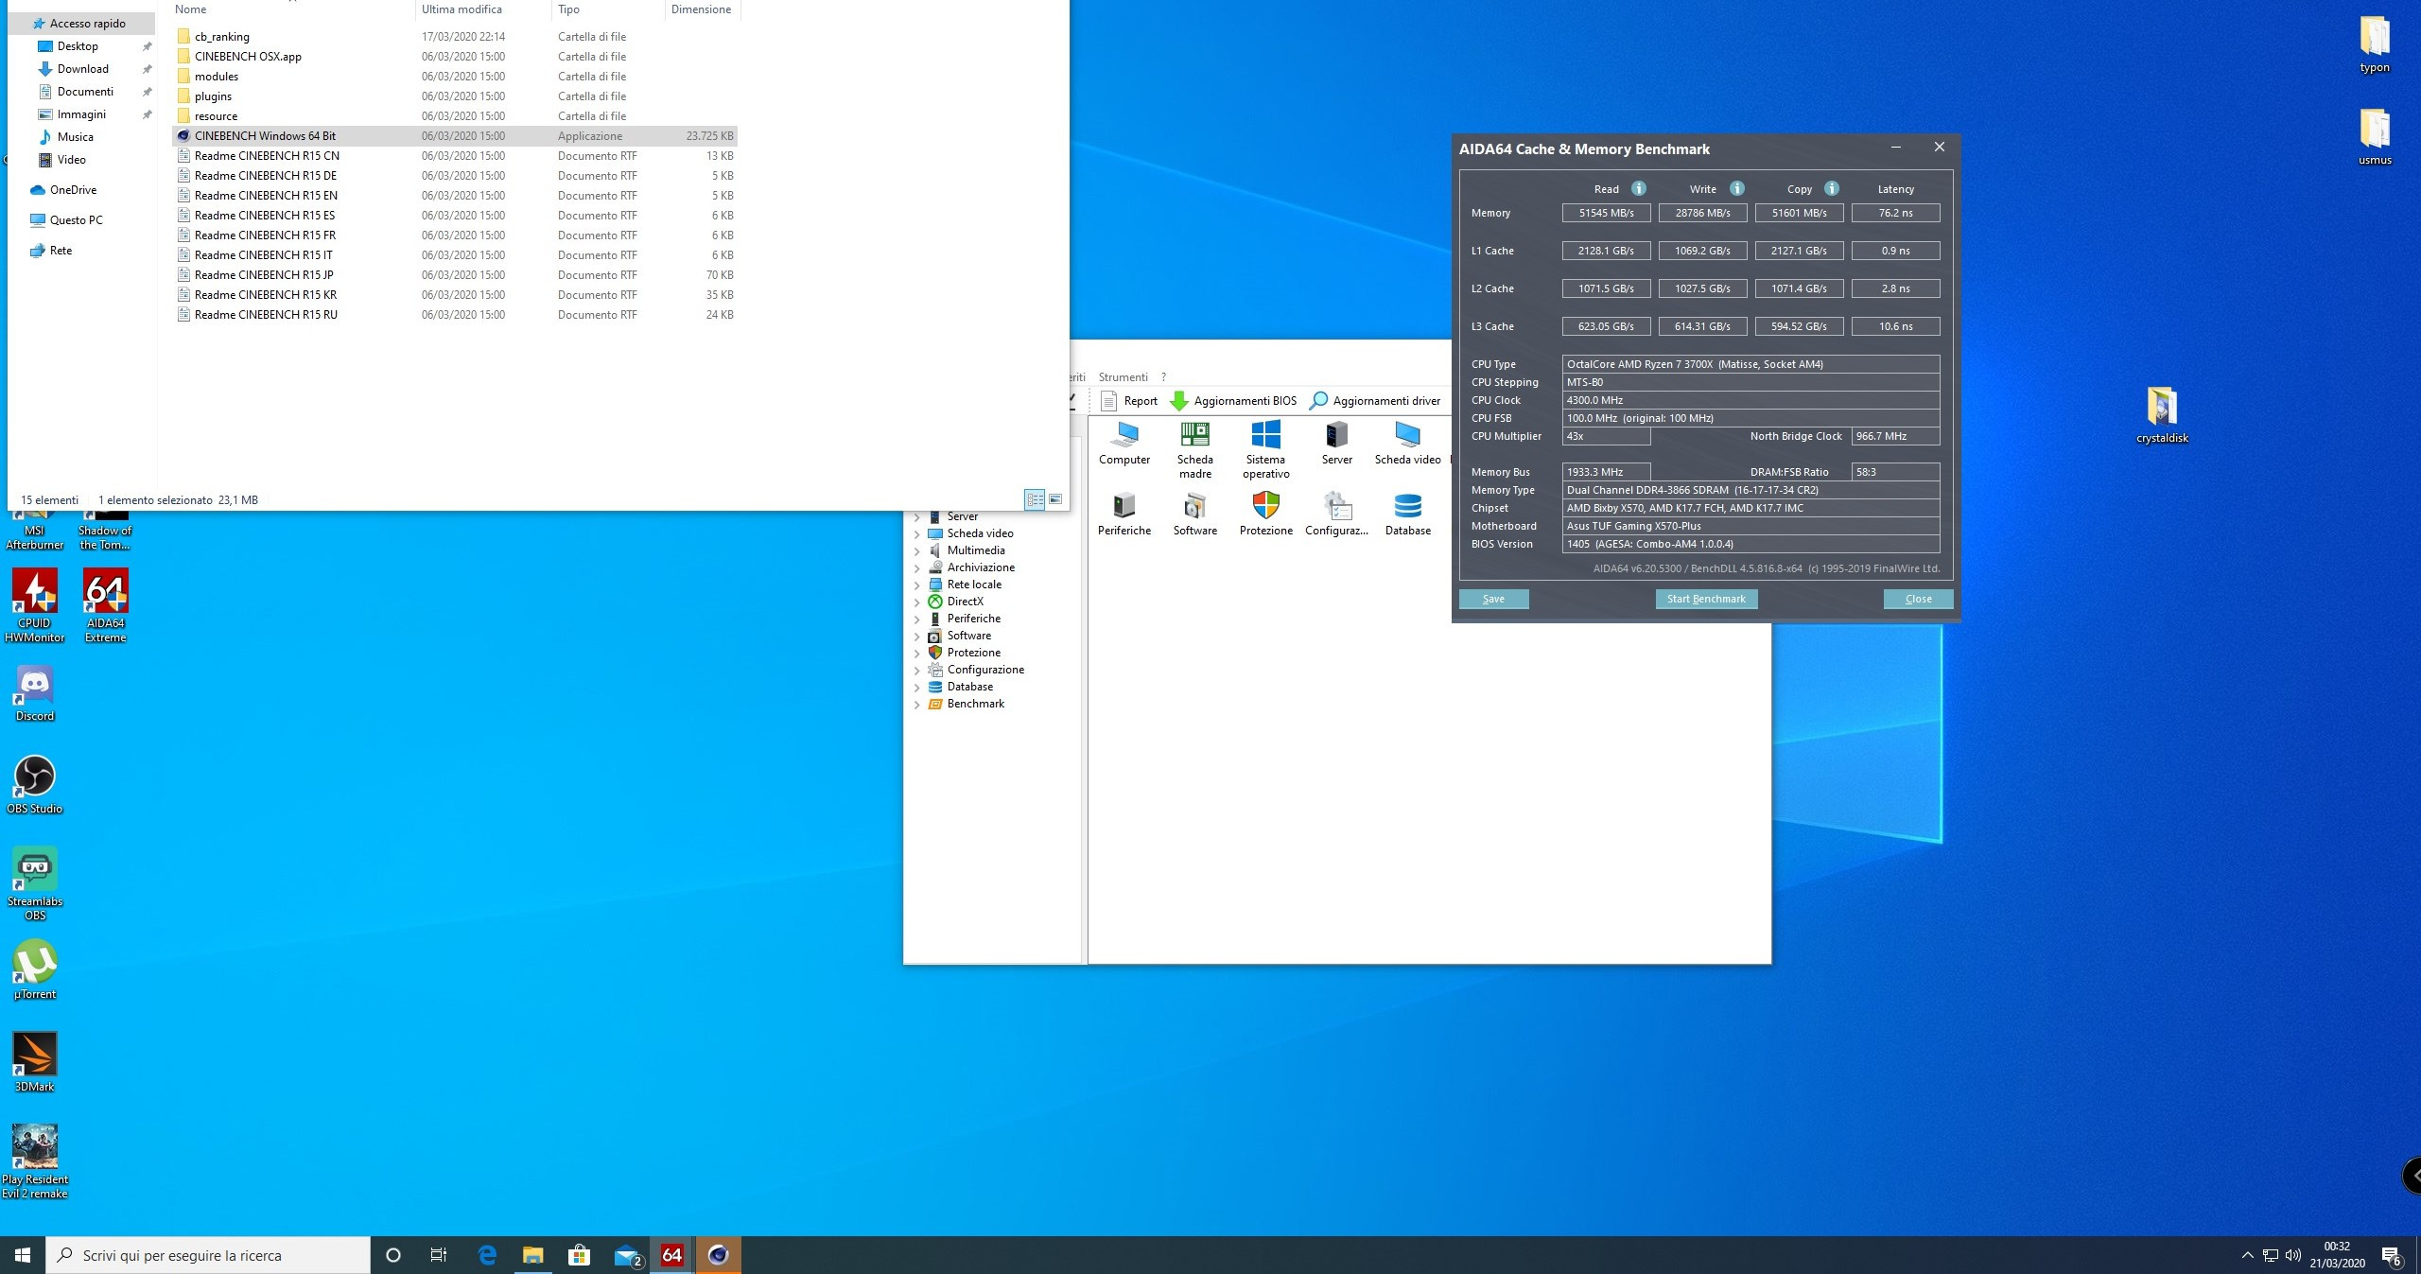Expand the DirectX tree node
The width and height of the screenshot is (2421, 1274).
point(916,602)
